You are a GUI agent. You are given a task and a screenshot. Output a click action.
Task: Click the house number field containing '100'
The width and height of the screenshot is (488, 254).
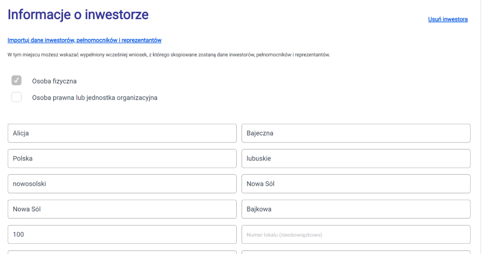click(122, 234)
